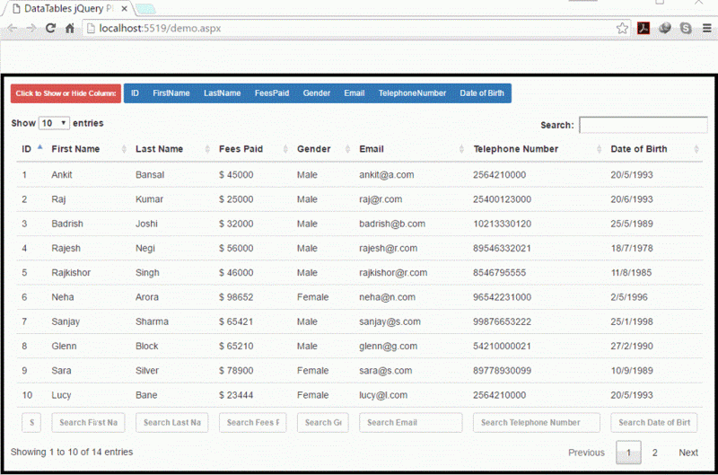
Task: Sort table by Fees Paid header
Action: click(241, 149)
